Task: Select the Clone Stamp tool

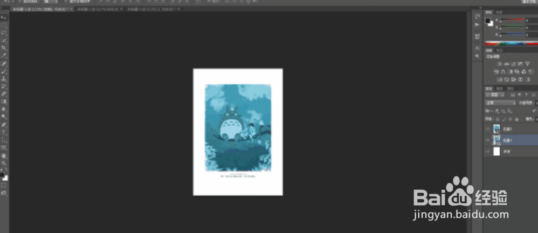Action: pos(4,79)
